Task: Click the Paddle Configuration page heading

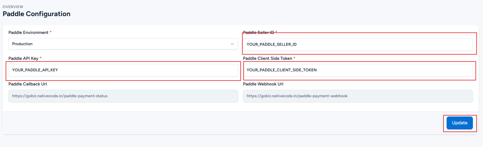Action: click(36, 14)
